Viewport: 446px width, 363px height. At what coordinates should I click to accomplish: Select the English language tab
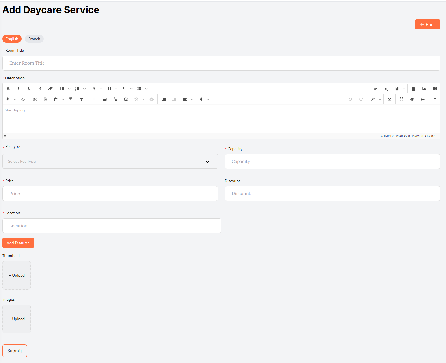click(12, 39)
